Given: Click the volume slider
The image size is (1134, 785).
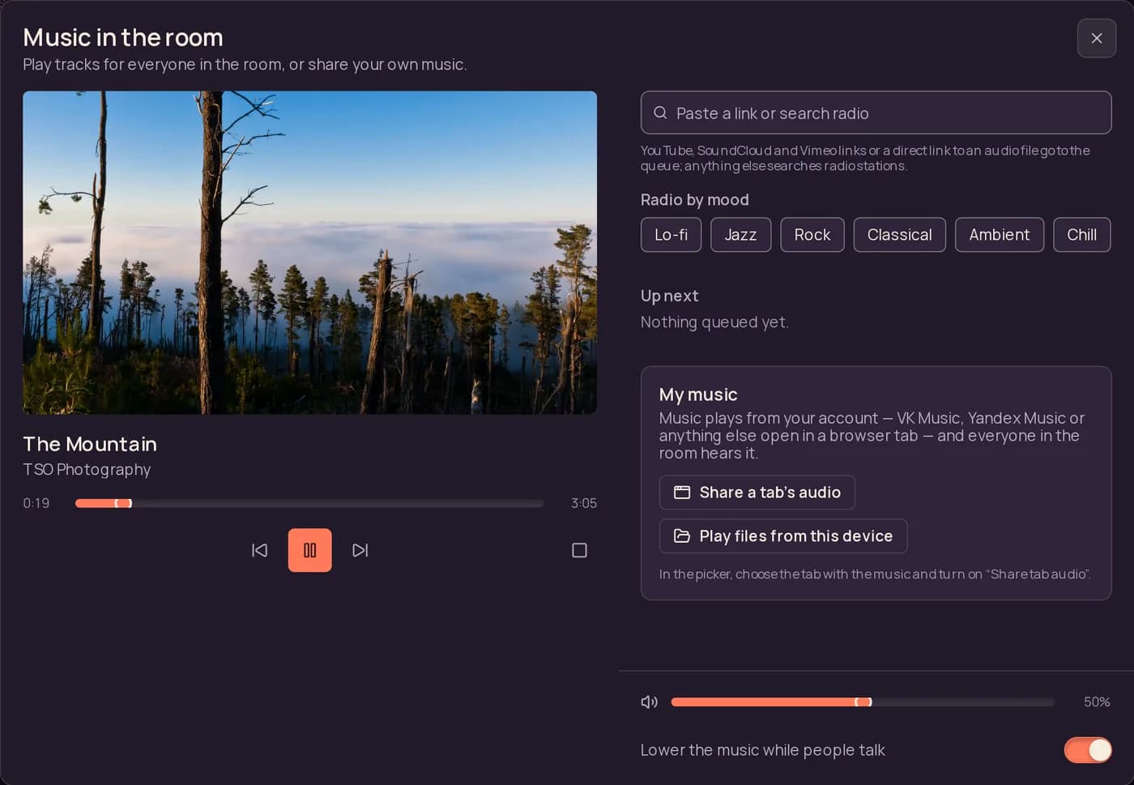Looking at the screenshot, I should point(863,702).
